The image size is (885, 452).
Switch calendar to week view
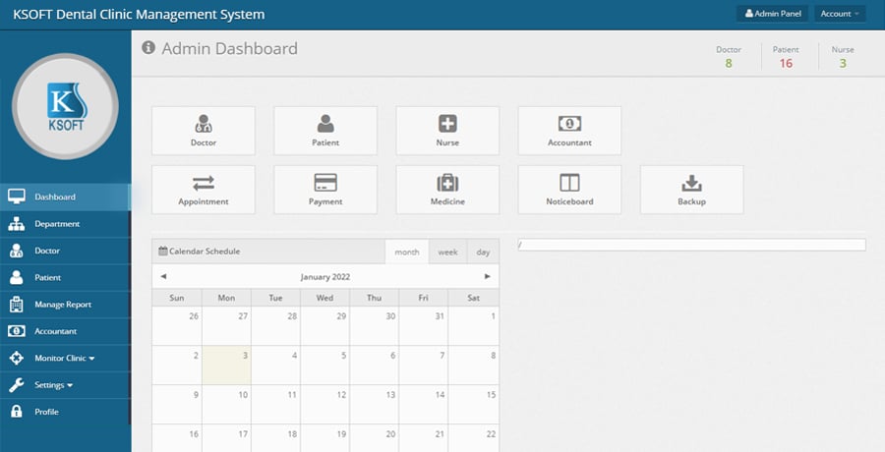pyautogui.click(x=447, y=253)
